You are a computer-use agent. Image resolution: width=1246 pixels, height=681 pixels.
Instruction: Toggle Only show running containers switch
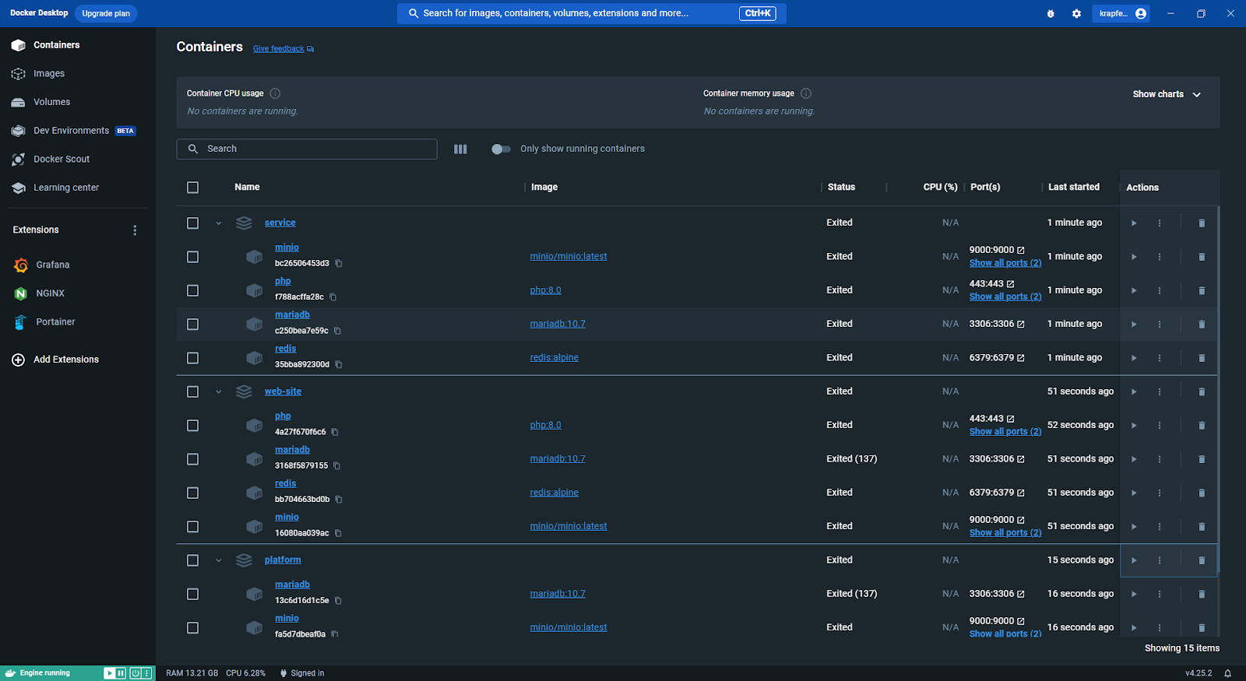click(x=501, y=149)
